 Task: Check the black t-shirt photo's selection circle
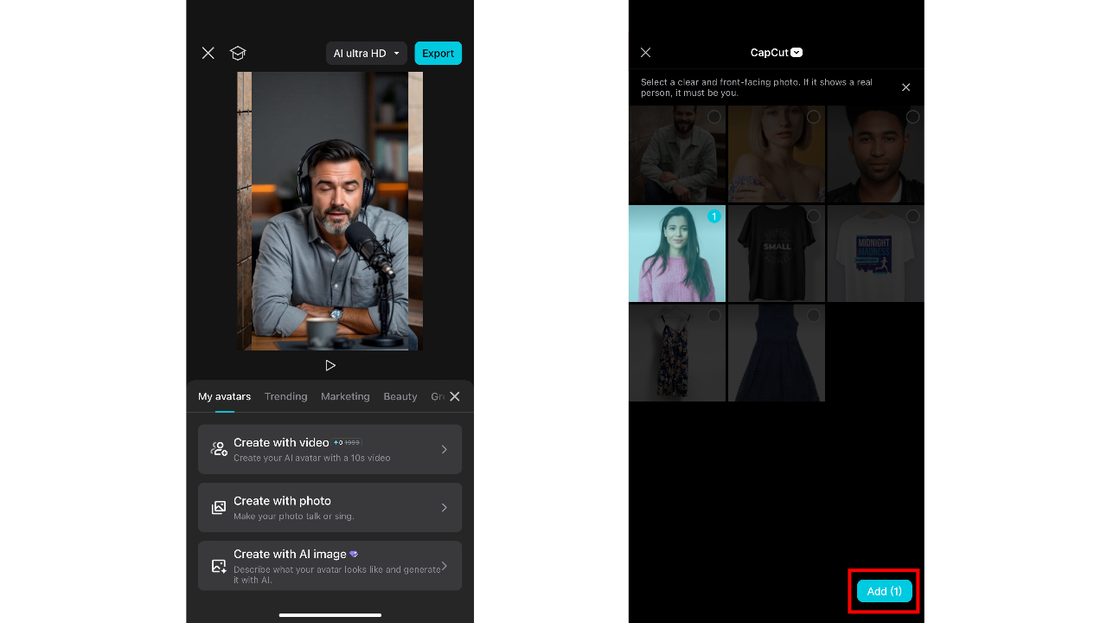coord(812,216)
